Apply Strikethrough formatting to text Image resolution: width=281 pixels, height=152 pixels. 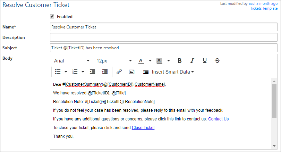click(217, 61)
